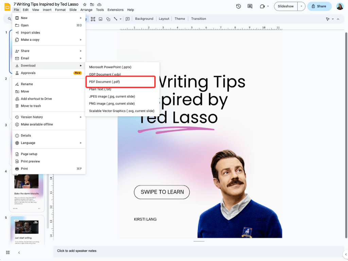Select Add shortcut to Drive
This screenshot has height=261, width=348.
coord(49,99)
